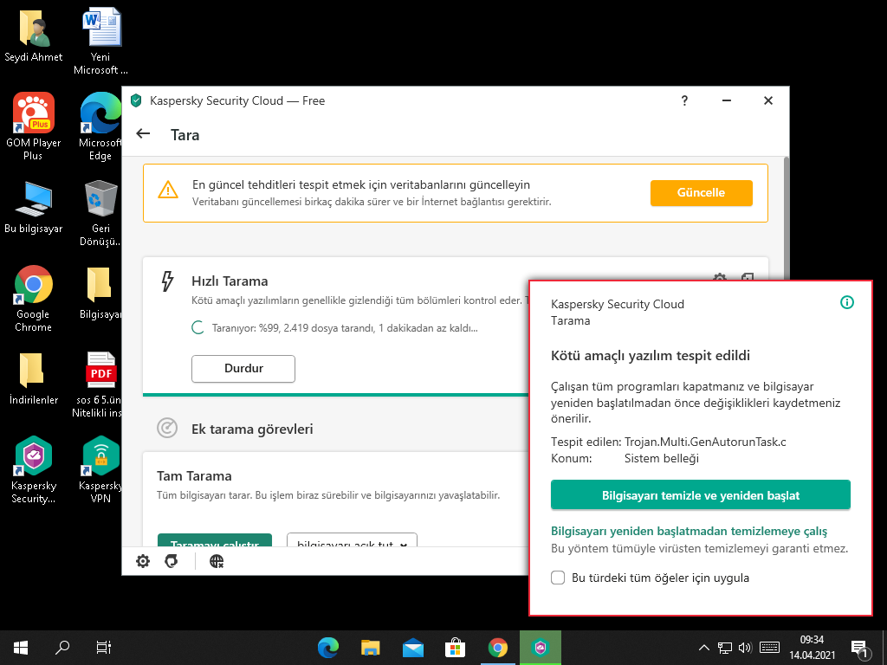Open Kaspersky help question mark icon

pyautogui.click(x=684, y=100)
